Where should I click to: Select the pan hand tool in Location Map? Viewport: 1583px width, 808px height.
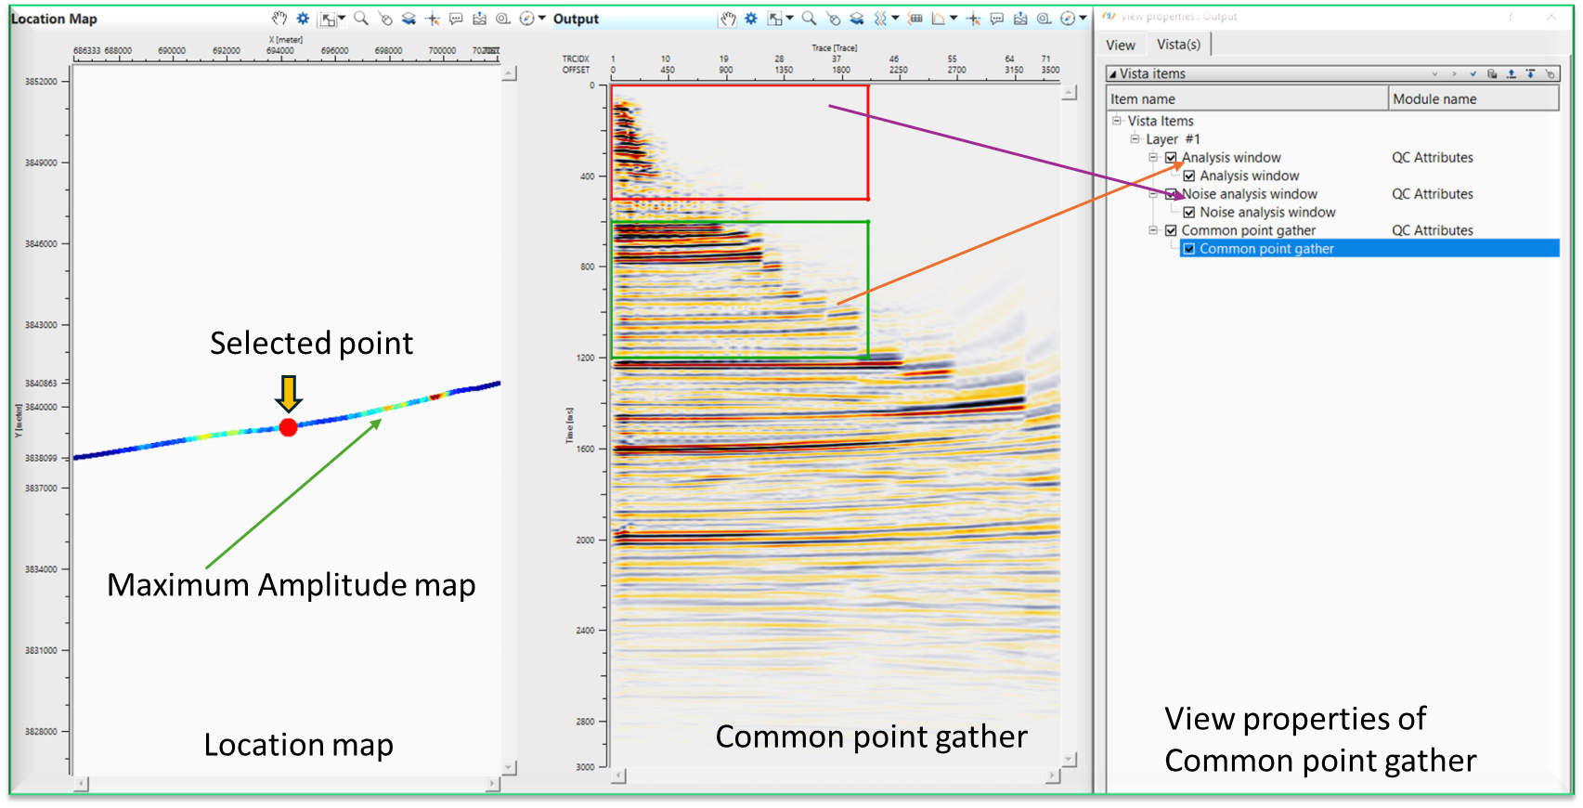[x=279, y=19]
